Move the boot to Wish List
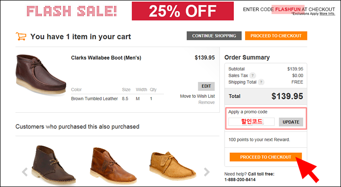341x187 pixels. click(197, 96)
